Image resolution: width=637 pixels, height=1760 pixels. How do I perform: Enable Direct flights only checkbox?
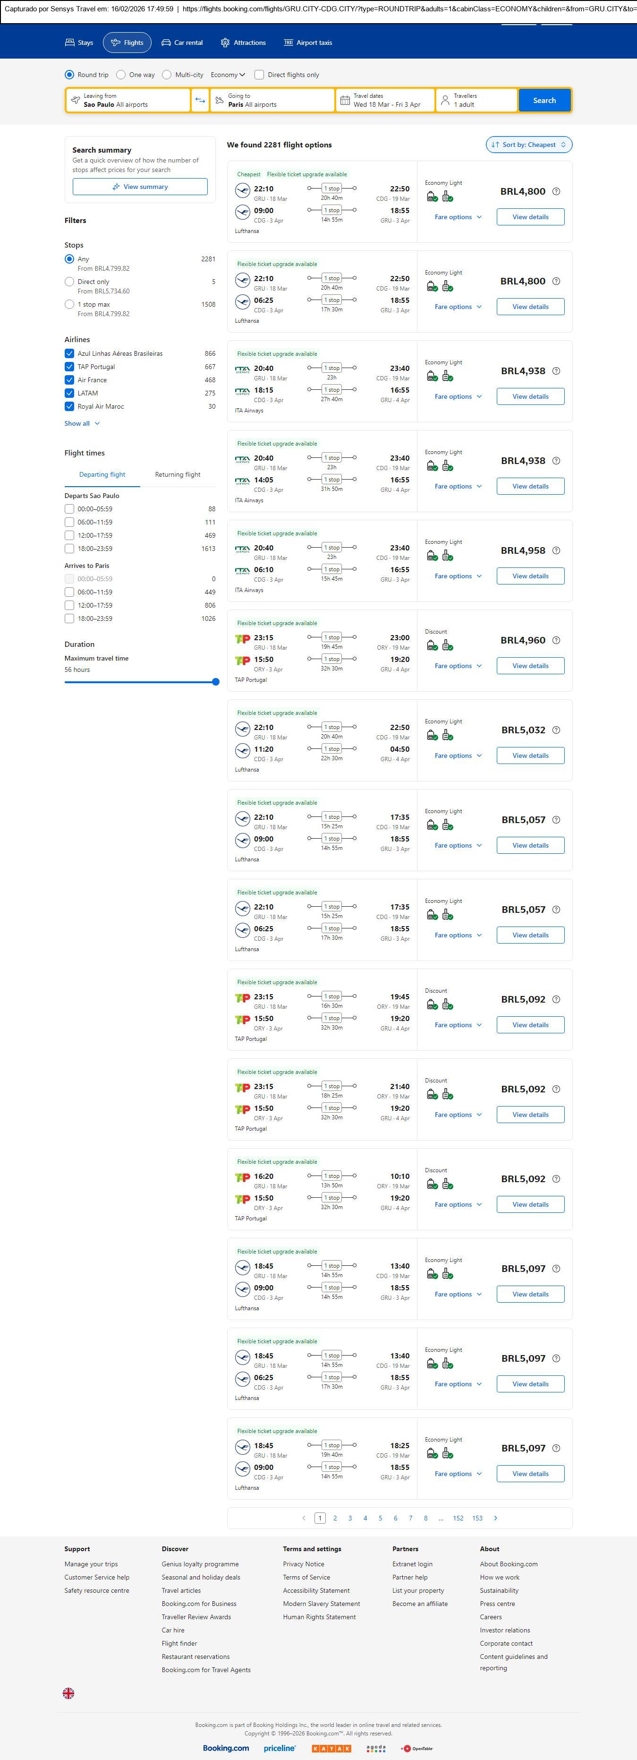(259, 75)
